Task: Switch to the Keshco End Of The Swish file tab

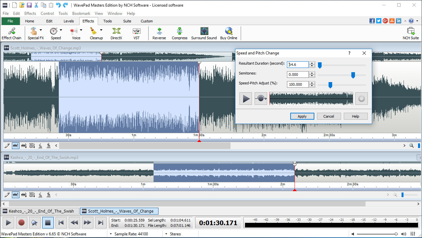Action: click(41, 211)
